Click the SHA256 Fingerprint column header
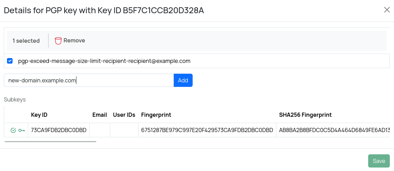 (x=305, y=115)
